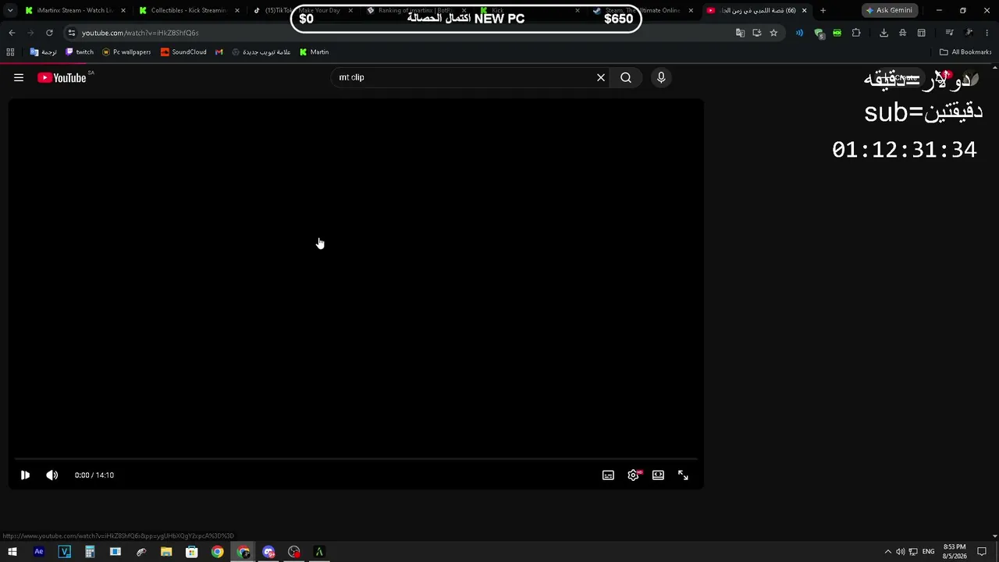The image size is (999, 562).
Task: Close the iMartinx Stream tab
Action: (123, 10)
